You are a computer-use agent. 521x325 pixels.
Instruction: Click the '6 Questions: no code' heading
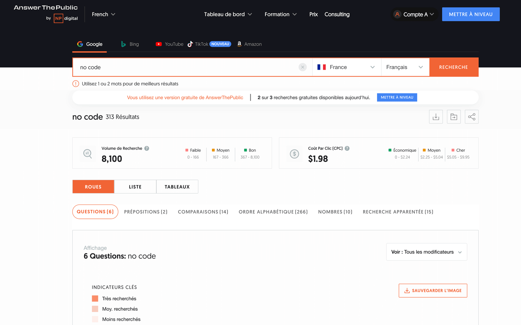(120, 256)
